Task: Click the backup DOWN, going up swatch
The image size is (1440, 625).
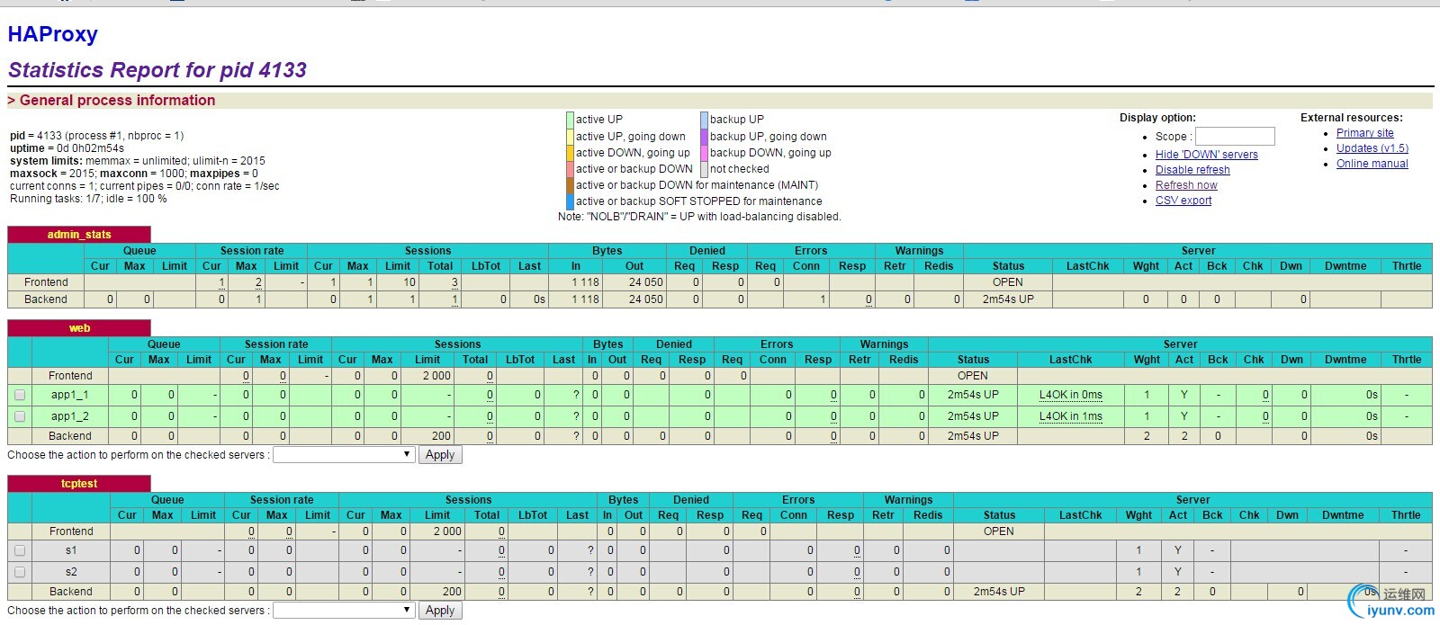Action: [x=705, y=153]
